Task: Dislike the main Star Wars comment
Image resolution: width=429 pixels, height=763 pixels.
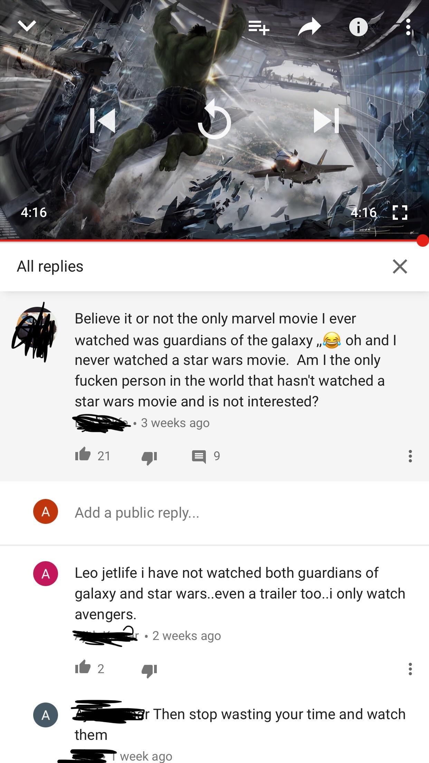Action: (149, 458)
